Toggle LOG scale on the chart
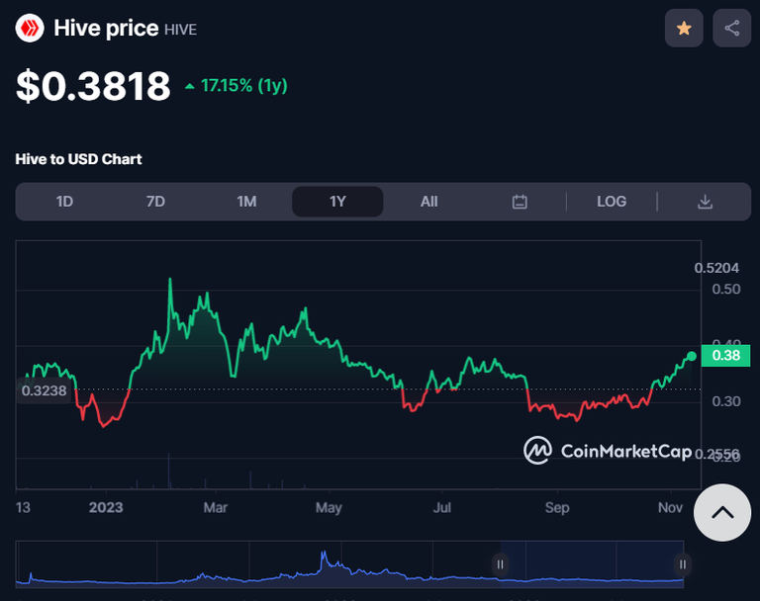Viewport: 760px width, 601px height. pos(612,202)
